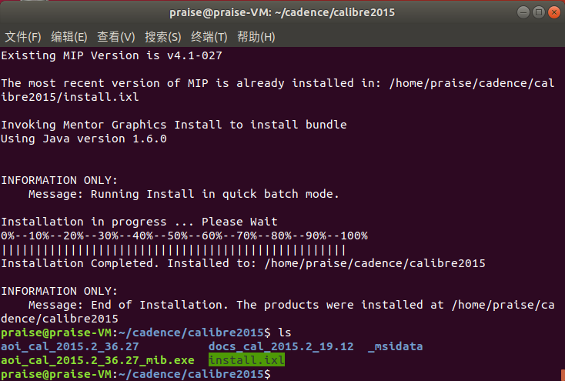Open the 查看(V) menu
The height and width of the screenshot is (381, 565).
(x=115, y=37)
